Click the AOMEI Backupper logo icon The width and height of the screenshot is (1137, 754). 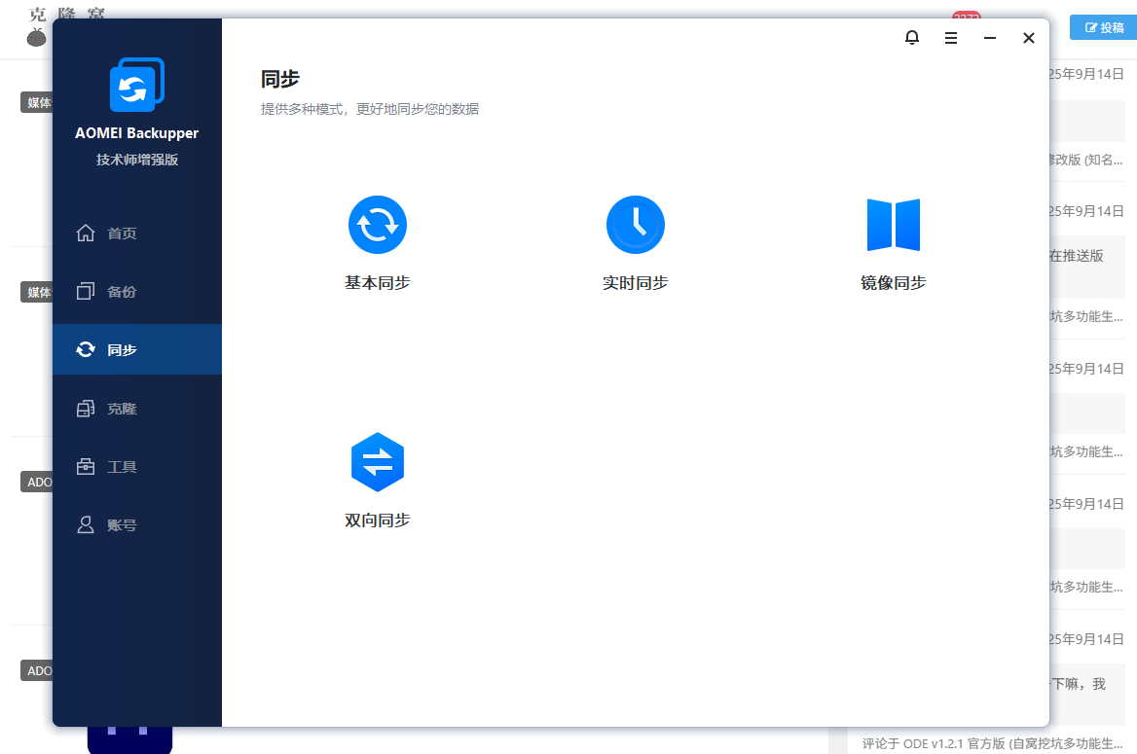(x=137, y=86)
